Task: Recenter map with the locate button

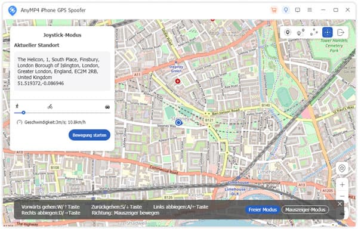Action: pos(342,169)
